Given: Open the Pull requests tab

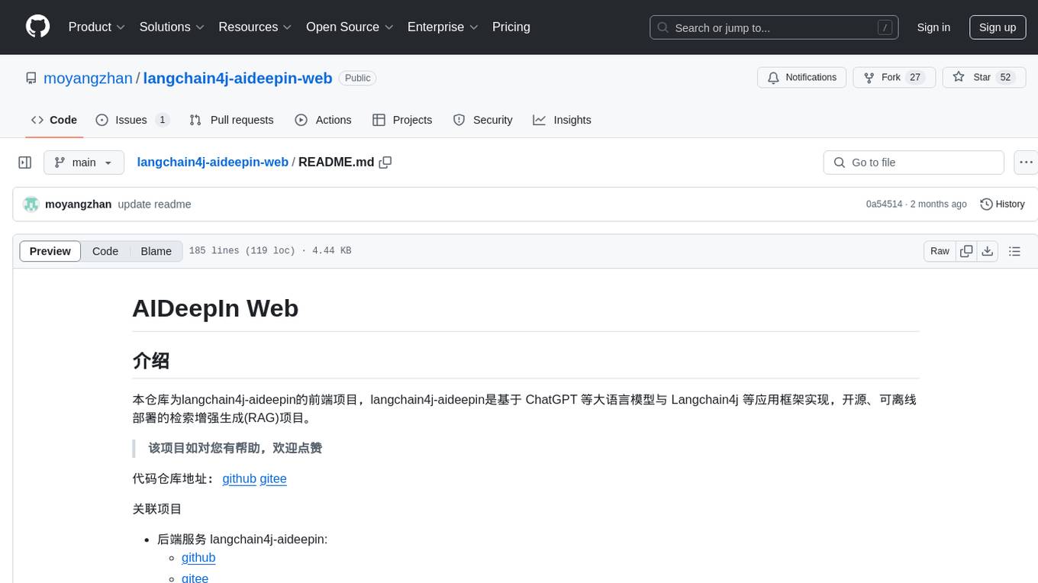Looking at the screenshot, I should click(231, 120).
